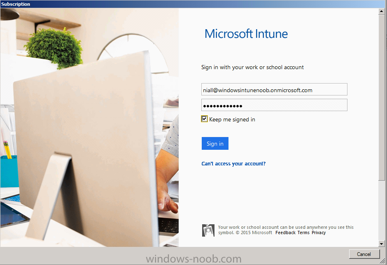Toggle the Keep me signed in checkbox
This screenshot has width=387, height=265.
click(204, 119)
